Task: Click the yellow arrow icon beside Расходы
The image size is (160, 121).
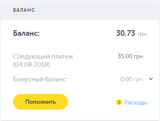Action: pyautogui.click(x=119, y=102)
